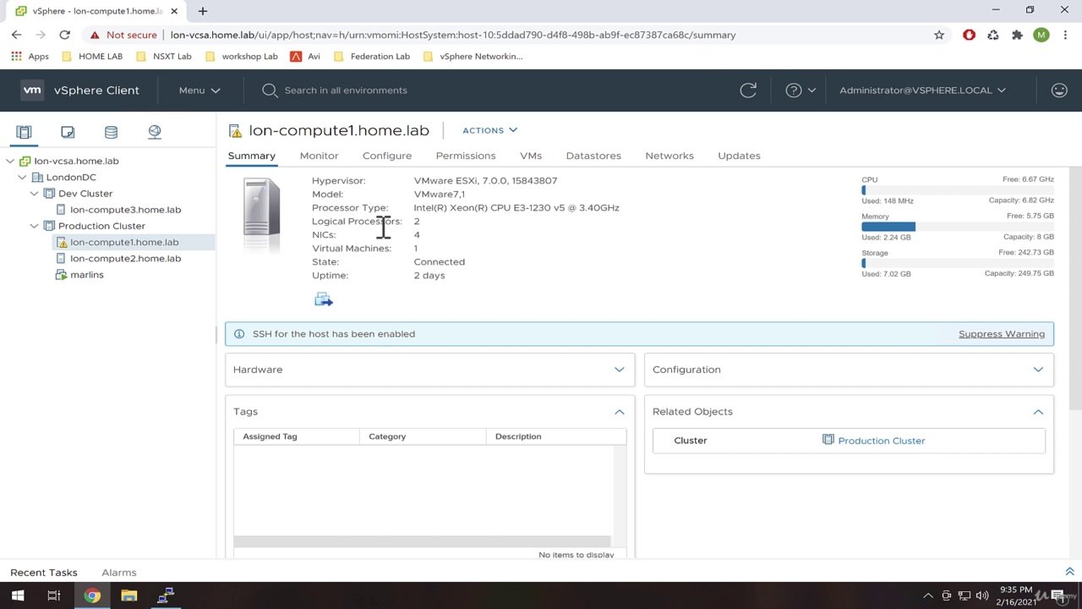Select lon-compute3.home.lab in the tree
The image size is (1082, 609).
125,210
